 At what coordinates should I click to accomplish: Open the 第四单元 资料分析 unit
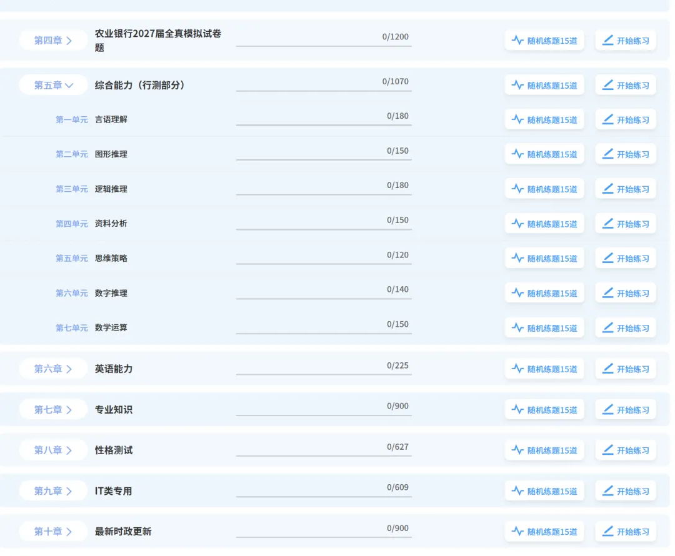tap(91, 224)
